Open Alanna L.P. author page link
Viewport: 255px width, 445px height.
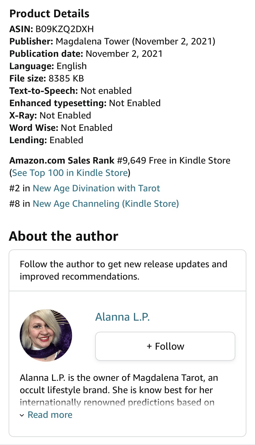[123, 317]
